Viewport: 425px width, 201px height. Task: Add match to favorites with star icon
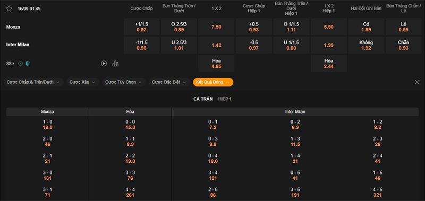tap(9, 8)
